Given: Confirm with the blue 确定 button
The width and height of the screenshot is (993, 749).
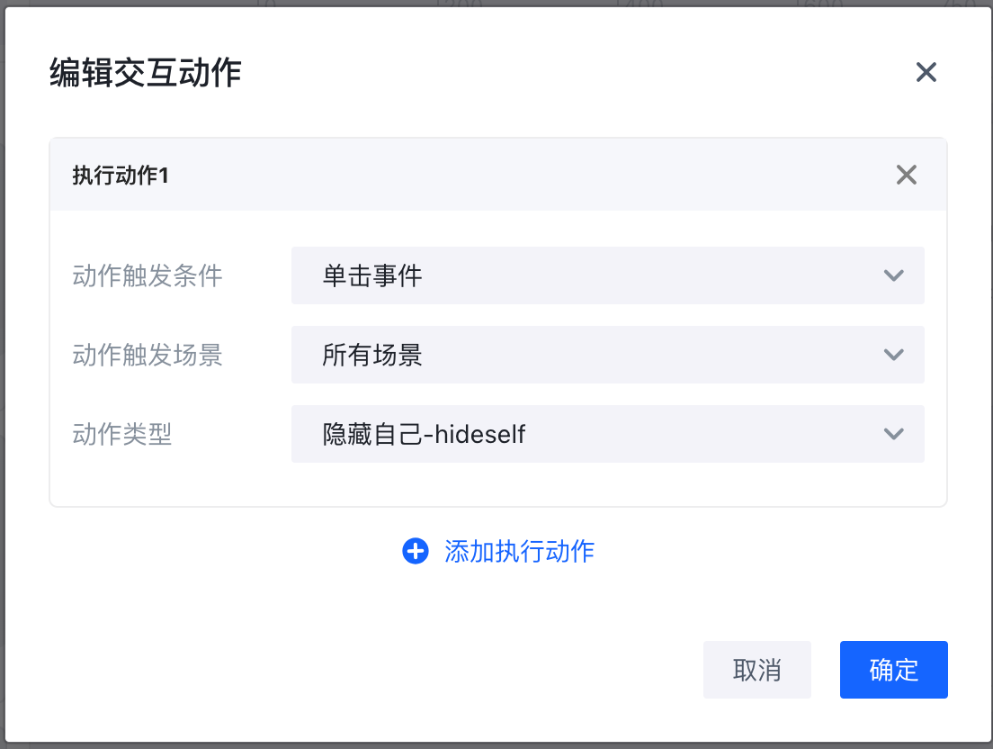Looking at the screenshot, I should click(x=893, y=670).
